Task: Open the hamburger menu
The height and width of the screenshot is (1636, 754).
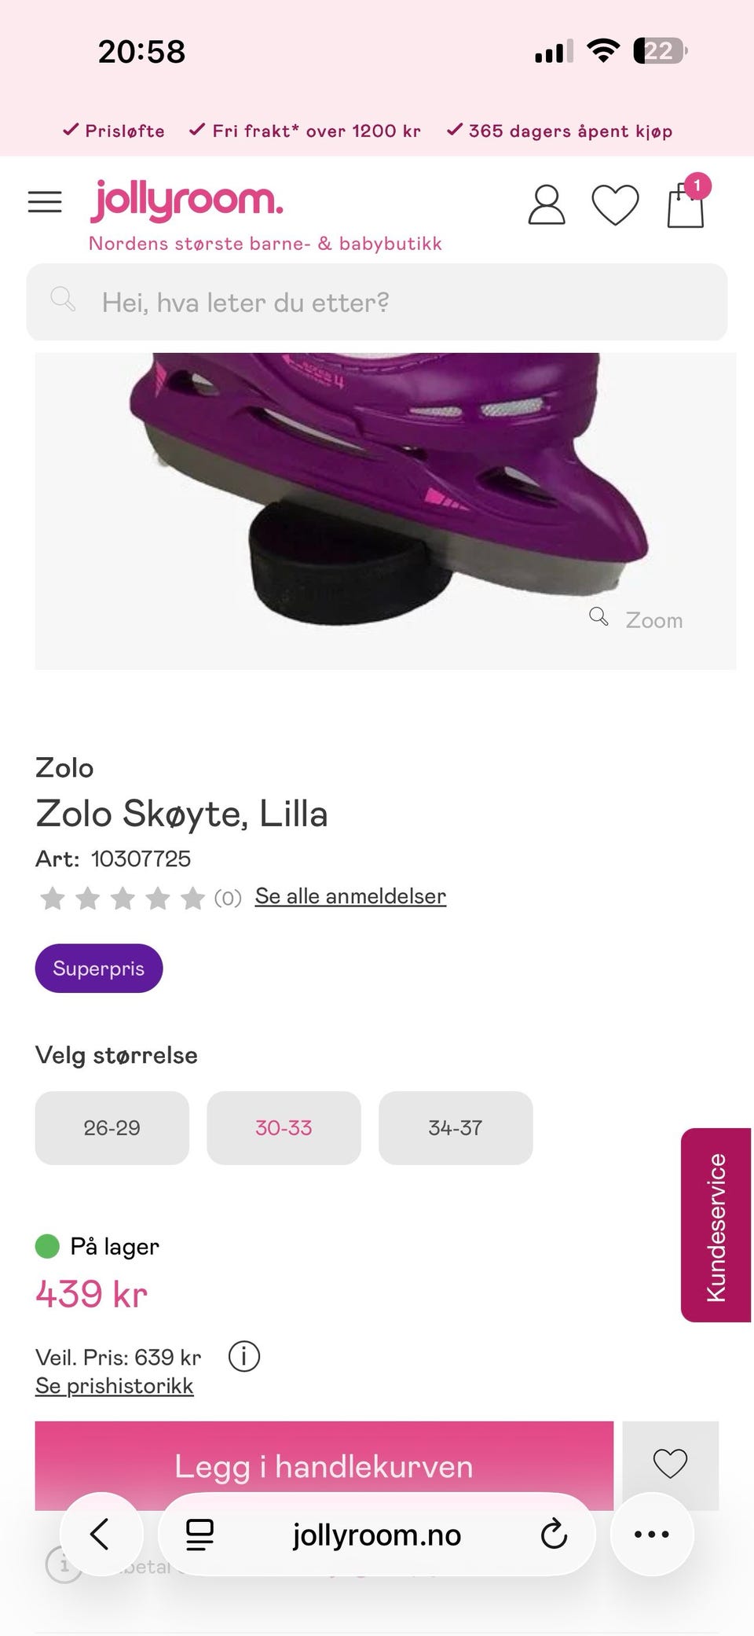Action: 45,202
